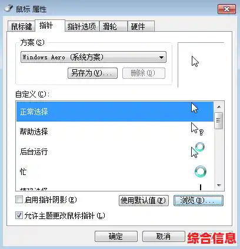Viewport: 240px width, 249px height.
Task: Open the 硬件 tab
Action: coord(141,26)
